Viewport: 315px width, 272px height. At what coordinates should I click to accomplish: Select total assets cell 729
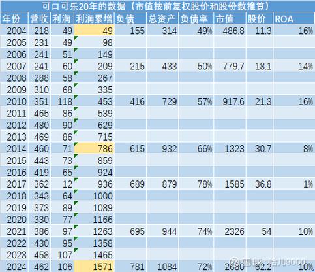tap(162, 101)
